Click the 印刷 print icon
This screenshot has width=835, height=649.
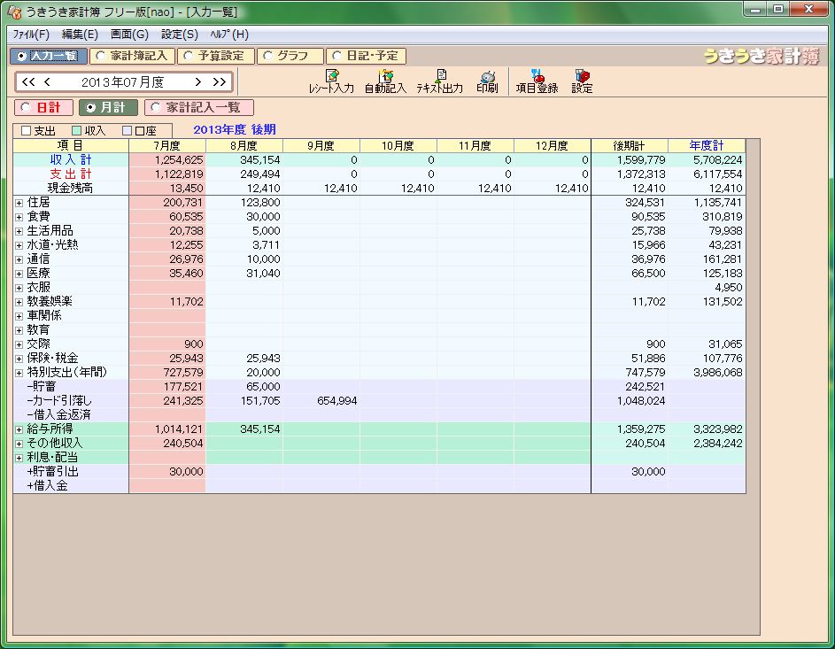[x=487, y=81]
